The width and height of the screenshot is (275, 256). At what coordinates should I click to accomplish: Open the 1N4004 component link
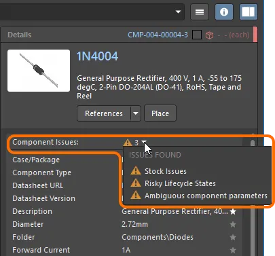[97, 56]
